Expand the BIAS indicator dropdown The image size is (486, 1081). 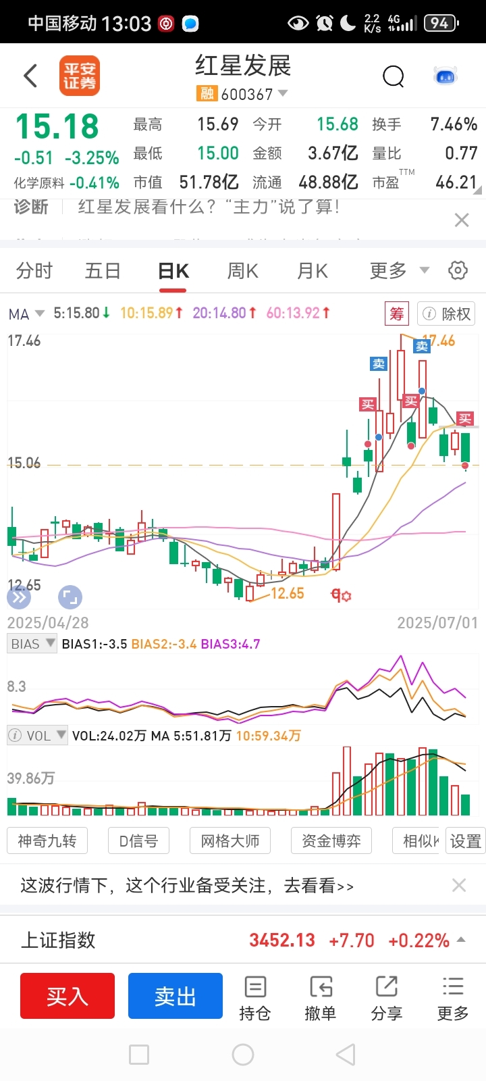tap(32, 644)
